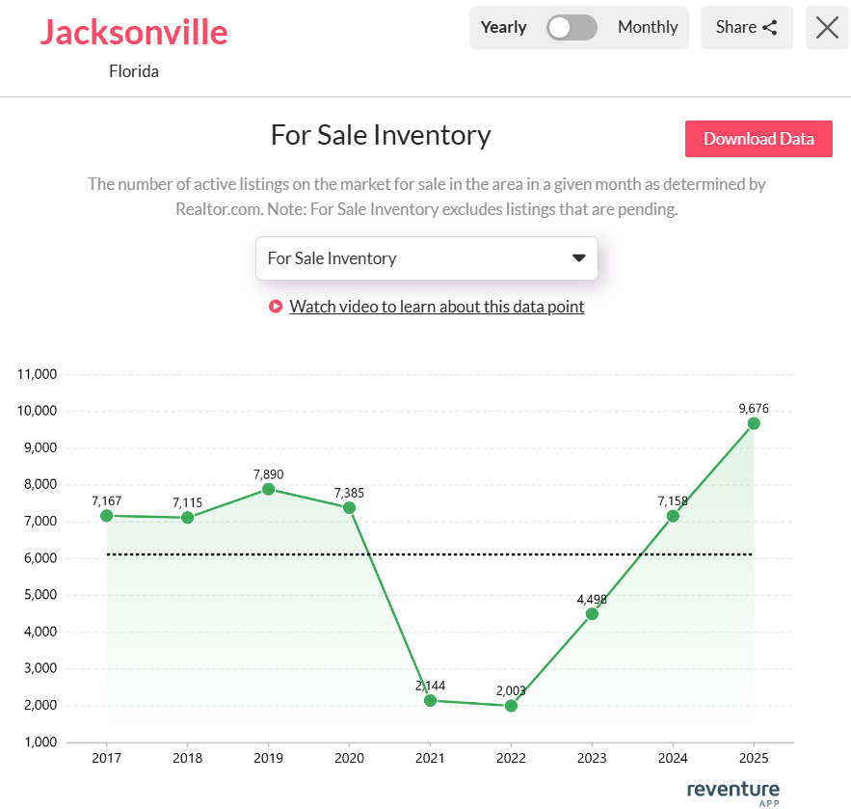Viewport: 851px width, 809px height.
Task: Click the Share button
Action: click(746, 28)
